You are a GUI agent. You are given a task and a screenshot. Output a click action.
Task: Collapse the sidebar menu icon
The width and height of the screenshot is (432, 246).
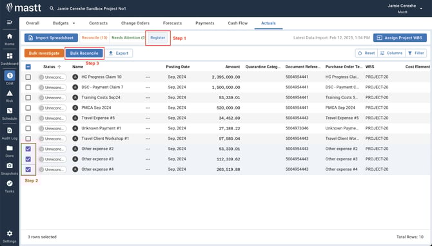tap(10, 23)
